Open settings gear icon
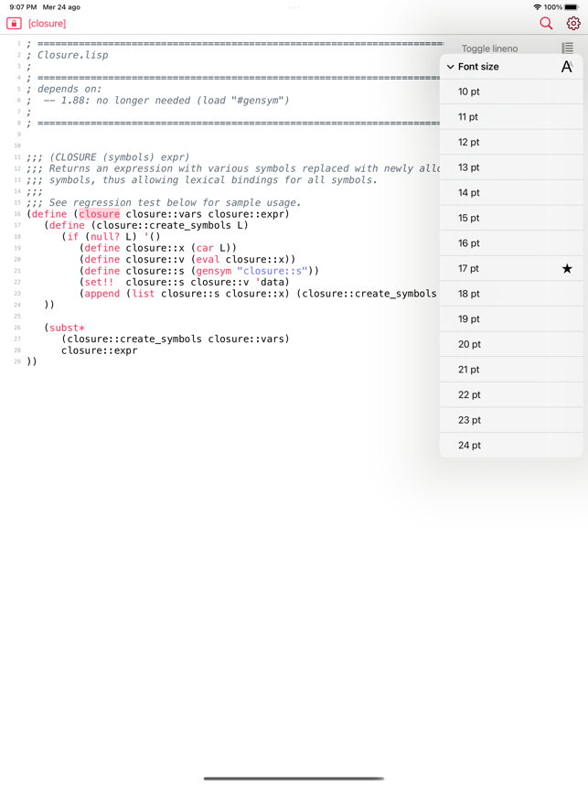 573,23
